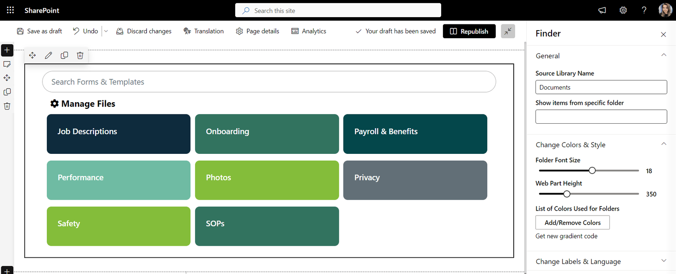Collapse the Change Colors & Style section
Screen dimensions: 676x274
[x=663, y=143]
